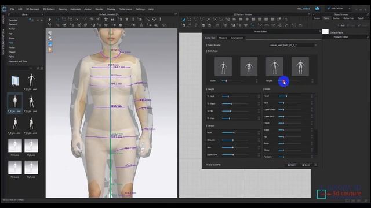Toggle Show Avatar icon in 3D viewport
The image size is (371, 208).
pos(50,39)
